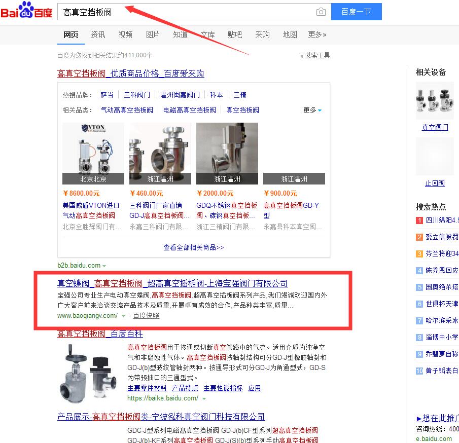The width and height of the screenshot is (459, 443).
Task: Open the 采购 tab
Action: 262,35
